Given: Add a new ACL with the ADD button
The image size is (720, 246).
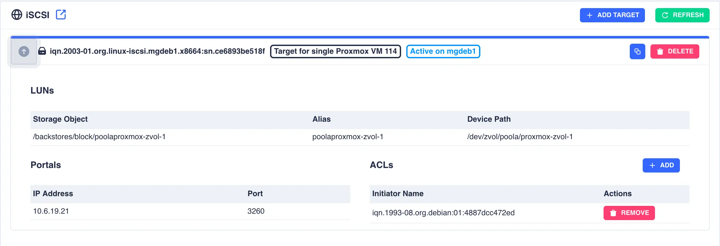Looking at the screenshot, I should coord(661,165).
